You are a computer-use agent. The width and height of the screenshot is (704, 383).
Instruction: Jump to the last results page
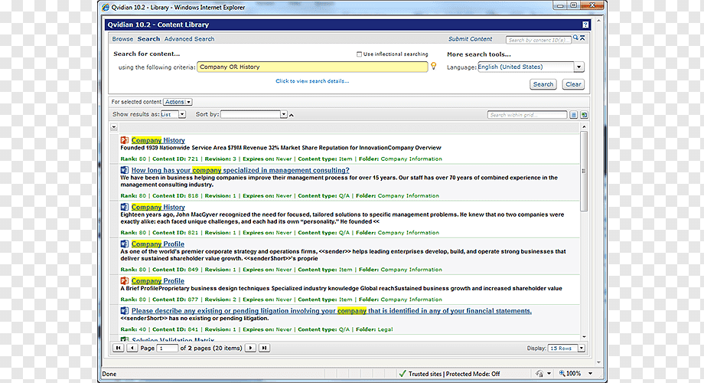(x=265, y=348)
